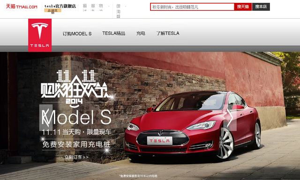The height and width of the screenshot is (180, 300).
Task: Click the red Tesla logo badge
Action: [x=40, y=35]
